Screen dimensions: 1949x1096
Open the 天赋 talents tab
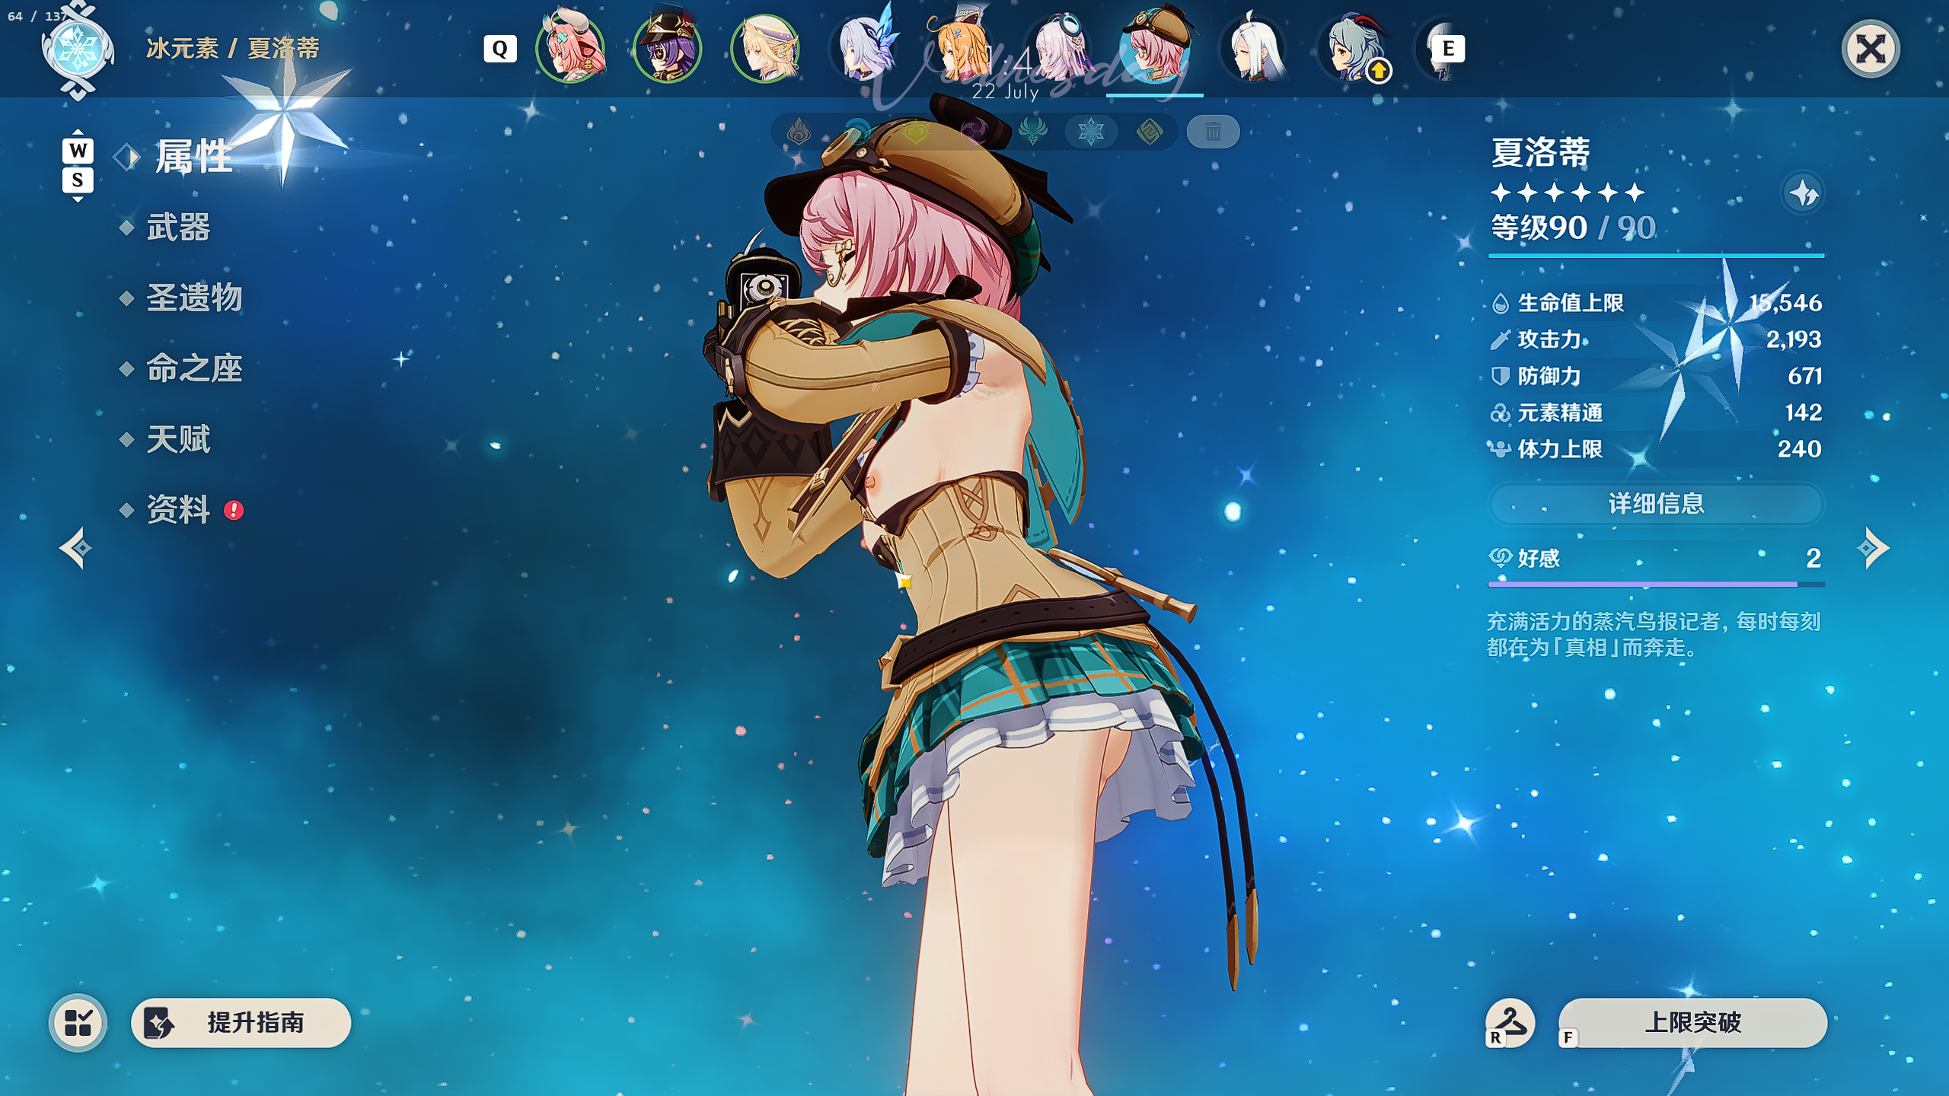click(x=177, y=439)
